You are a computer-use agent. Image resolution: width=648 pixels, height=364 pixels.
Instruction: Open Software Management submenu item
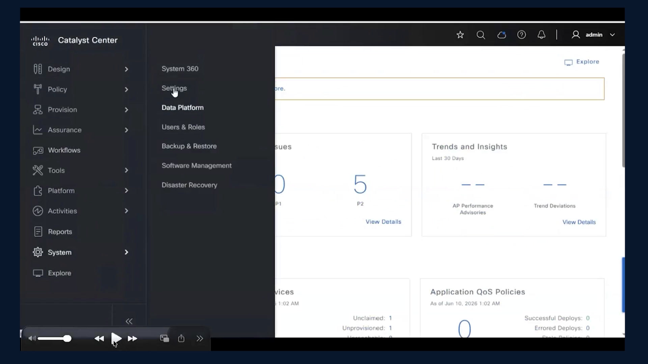[x=196, y=165]
